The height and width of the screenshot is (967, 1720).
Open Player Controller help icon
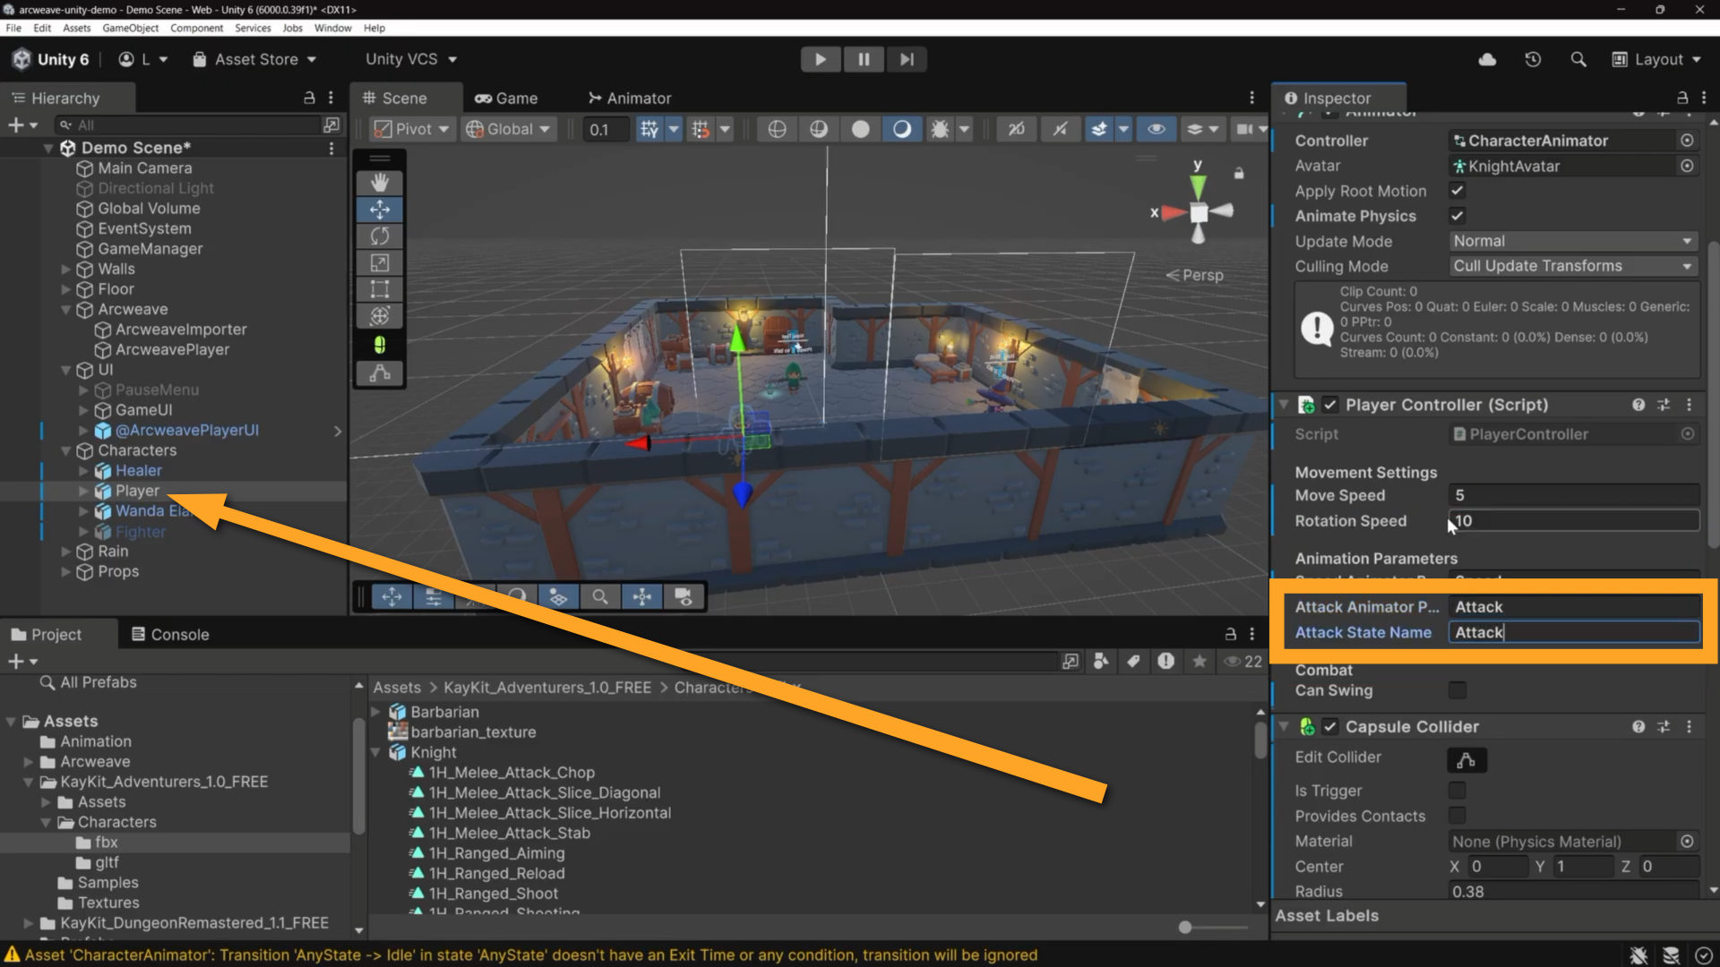coord(1638,405)
